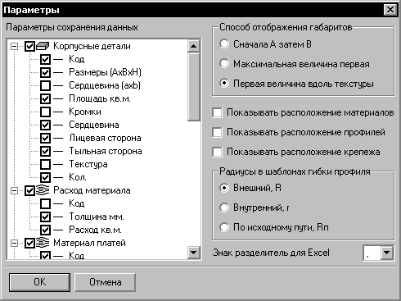Collapse the Материал платей tree node

pos(14,243)
